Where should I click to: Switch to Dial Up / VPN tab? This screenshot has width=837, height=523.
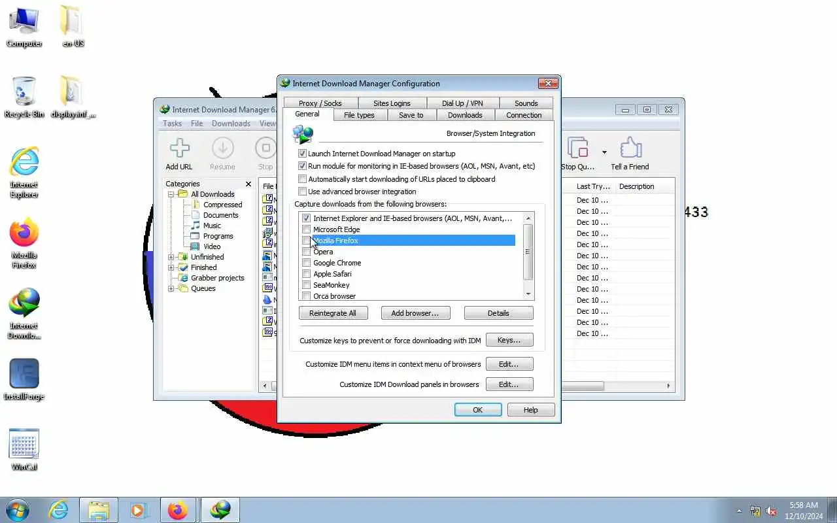point(462,103)
